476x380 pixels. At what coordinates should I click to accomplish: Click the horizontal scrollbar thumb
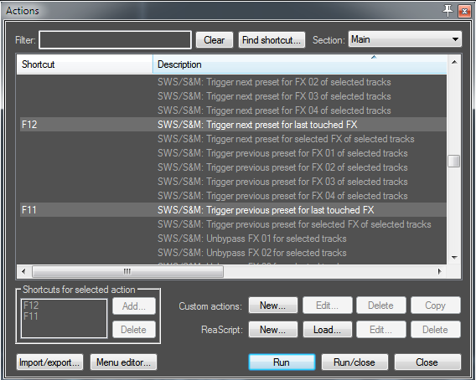tap(127, 271)
